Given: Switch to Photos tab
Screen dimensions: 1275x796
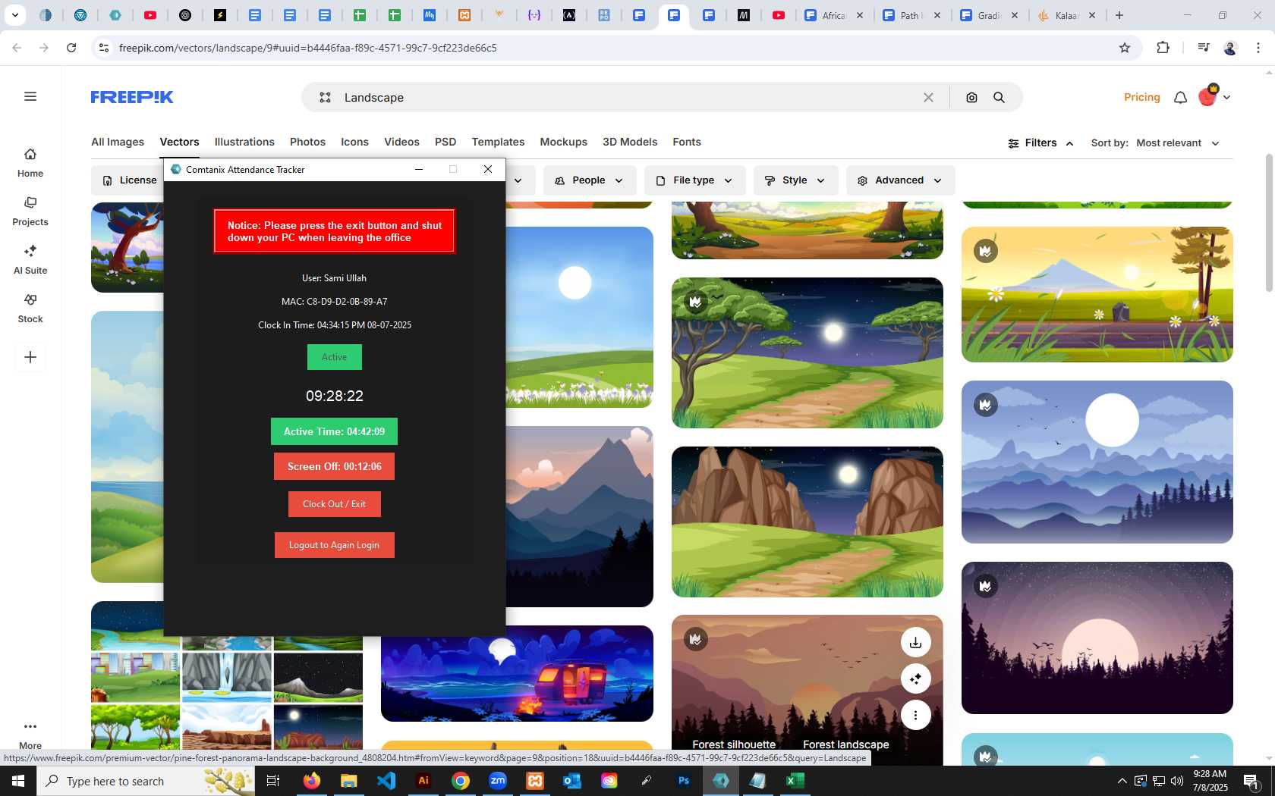Looking at the screenshot, I should (307, 142).
